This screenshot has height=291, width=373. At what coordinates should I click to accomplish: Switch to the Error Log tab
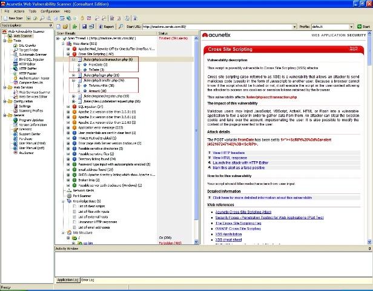tap(88, 280)
